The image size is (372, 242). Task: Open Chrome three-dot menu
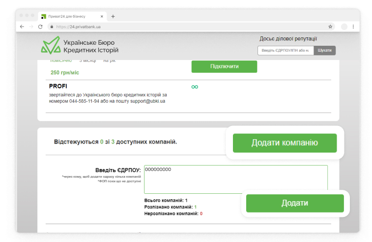pyautogui.click(x=353, y=27)
